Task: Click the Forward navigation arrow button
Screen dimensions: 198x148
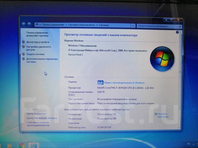Action: 29,24
